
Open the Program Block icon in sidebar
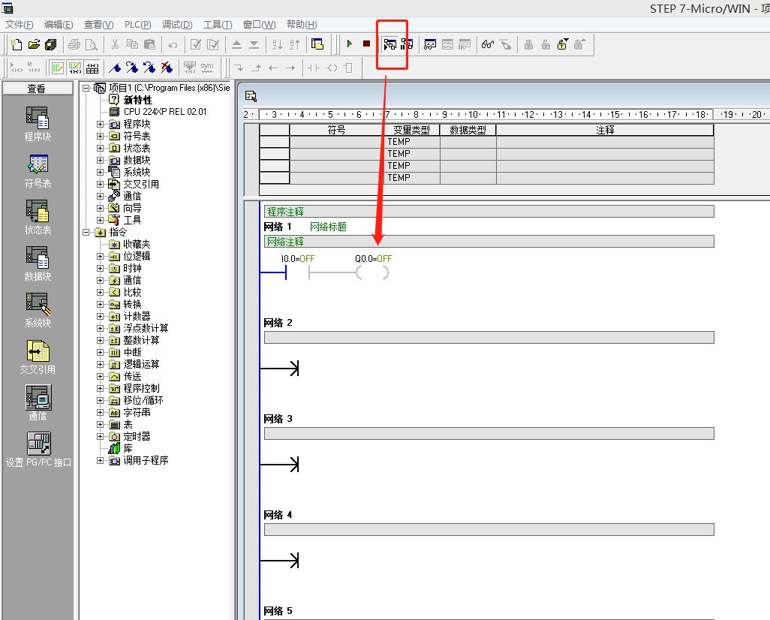coord(37,118)
